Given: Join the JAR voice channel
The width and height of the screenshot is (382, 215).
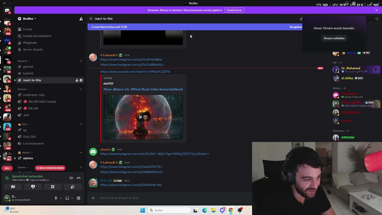Looking at the screenshot, I should click(50, 115).
